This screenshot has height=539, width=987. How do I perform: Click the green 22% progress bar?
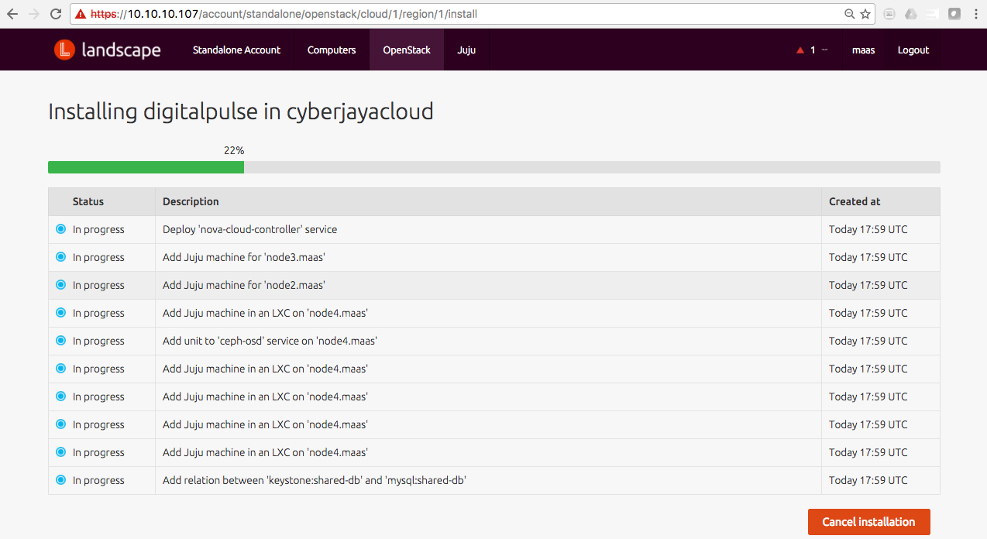[146, 167]
